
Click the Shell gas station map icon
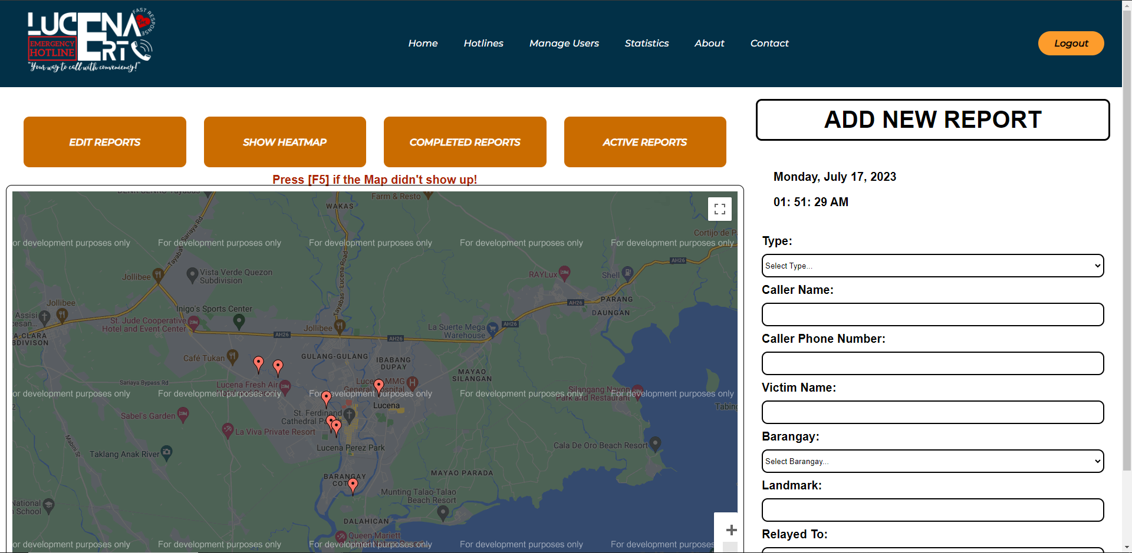pyautogui.click(x=627, y=273)
